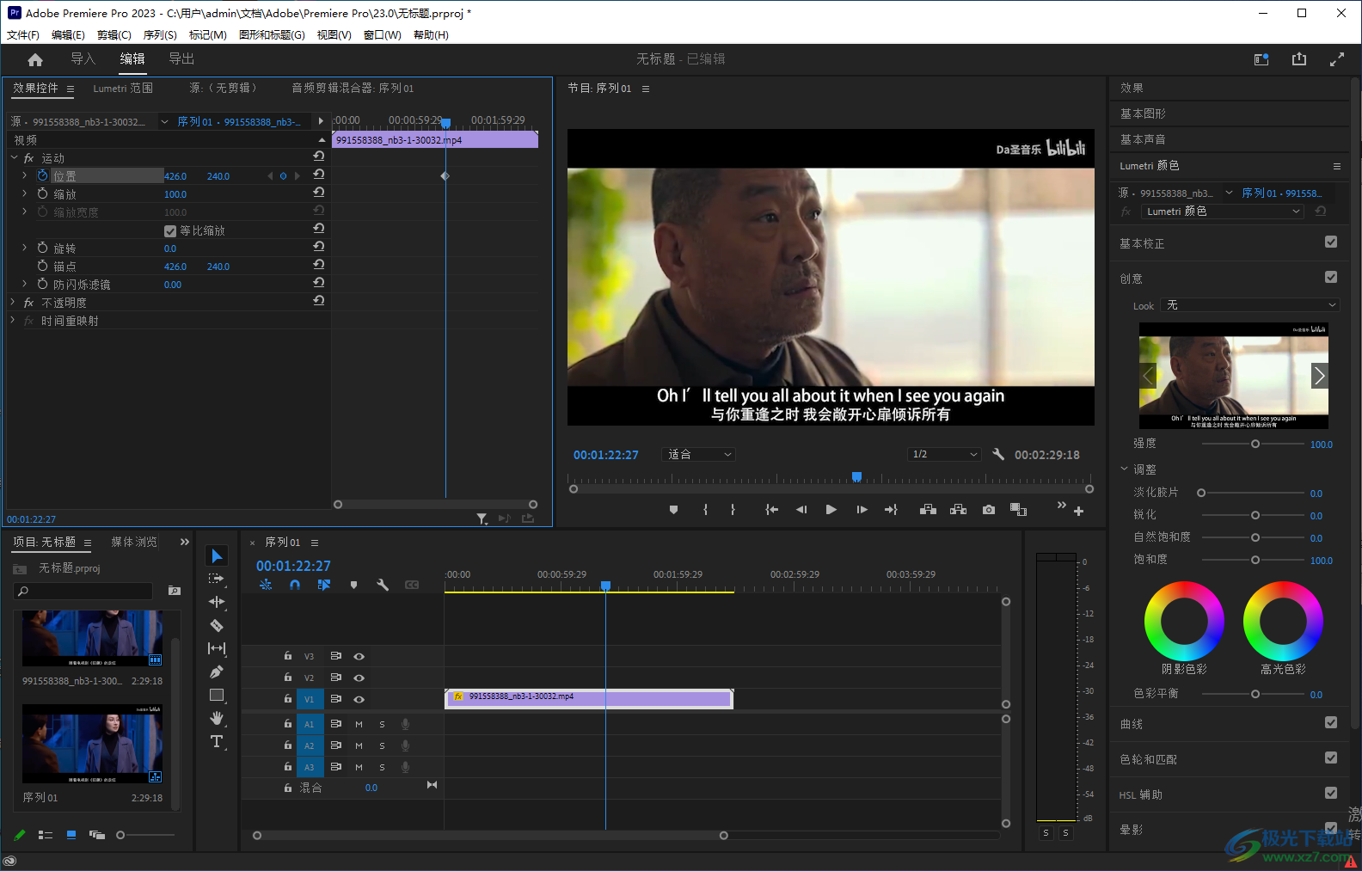Open Audio Clip Mixer tab
The height and width of the screenshot is (871, 1362).
(353, 88)
